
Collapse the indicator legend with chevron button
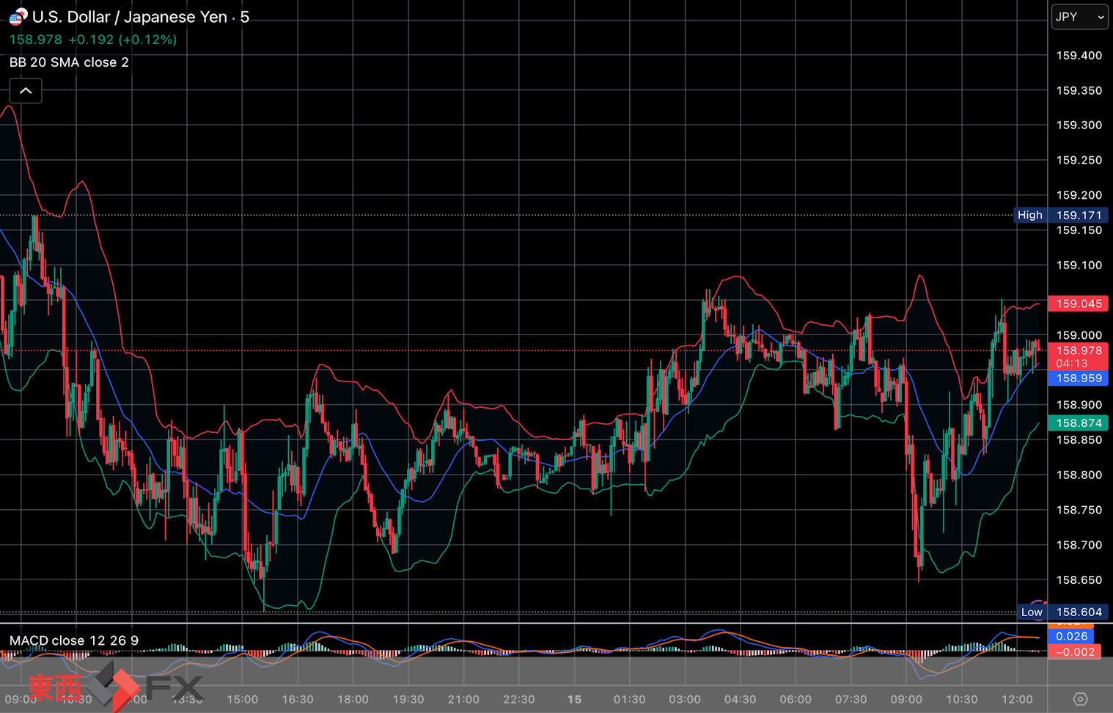26,91
